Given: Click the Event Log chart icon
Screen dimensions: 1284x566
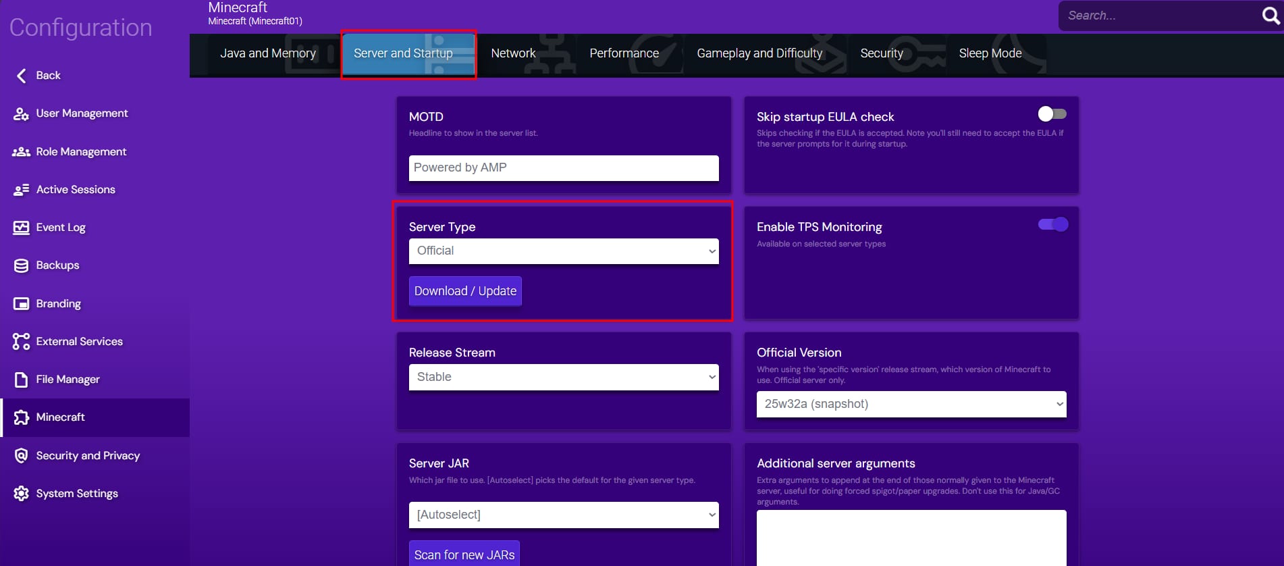Looking at the screenshot, I should pyautogui.click(x=21, y=228).
